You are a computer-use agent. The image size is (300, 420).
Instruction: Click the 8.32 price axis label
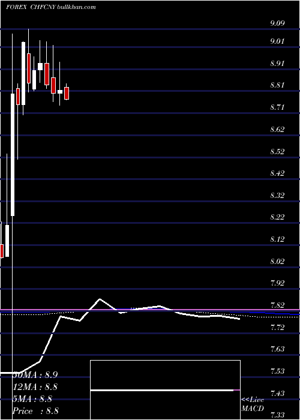point(277,195)
